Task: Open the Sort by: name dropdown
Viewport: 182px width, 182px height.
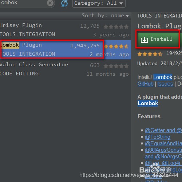Action: pos(105,16)
